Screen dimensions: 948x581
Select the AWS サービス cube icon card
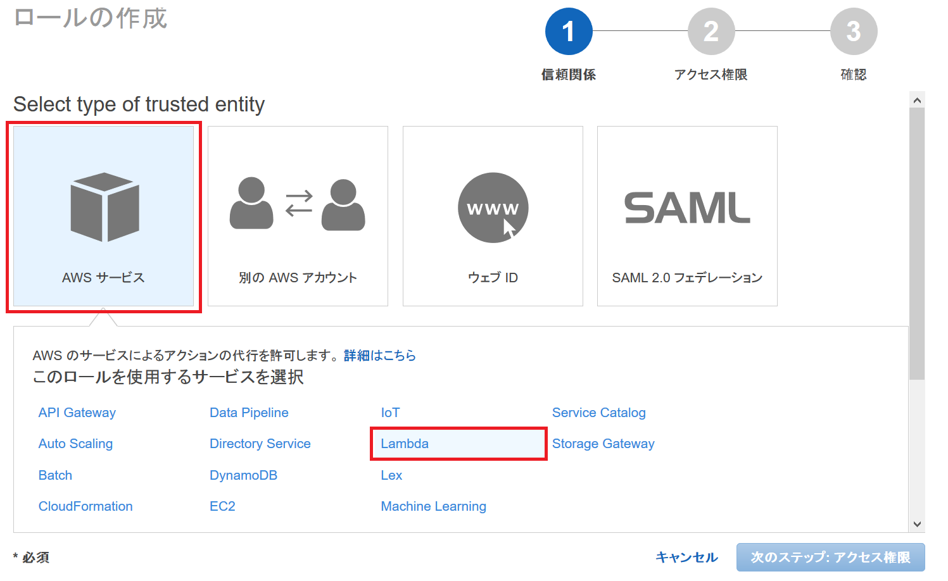[x=104, y=216]
